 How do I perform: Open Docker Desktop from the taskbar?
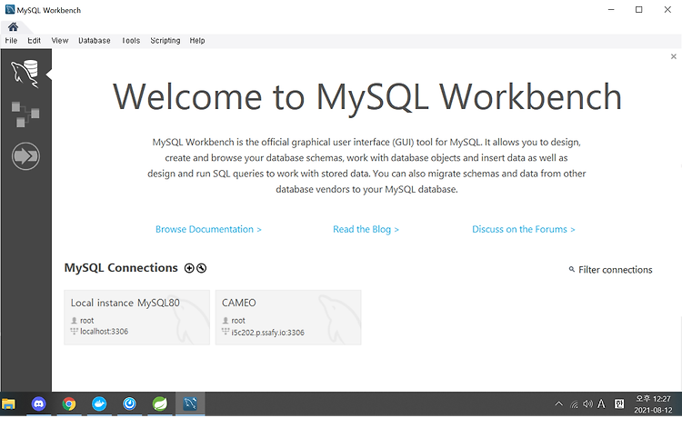point(99,404)
